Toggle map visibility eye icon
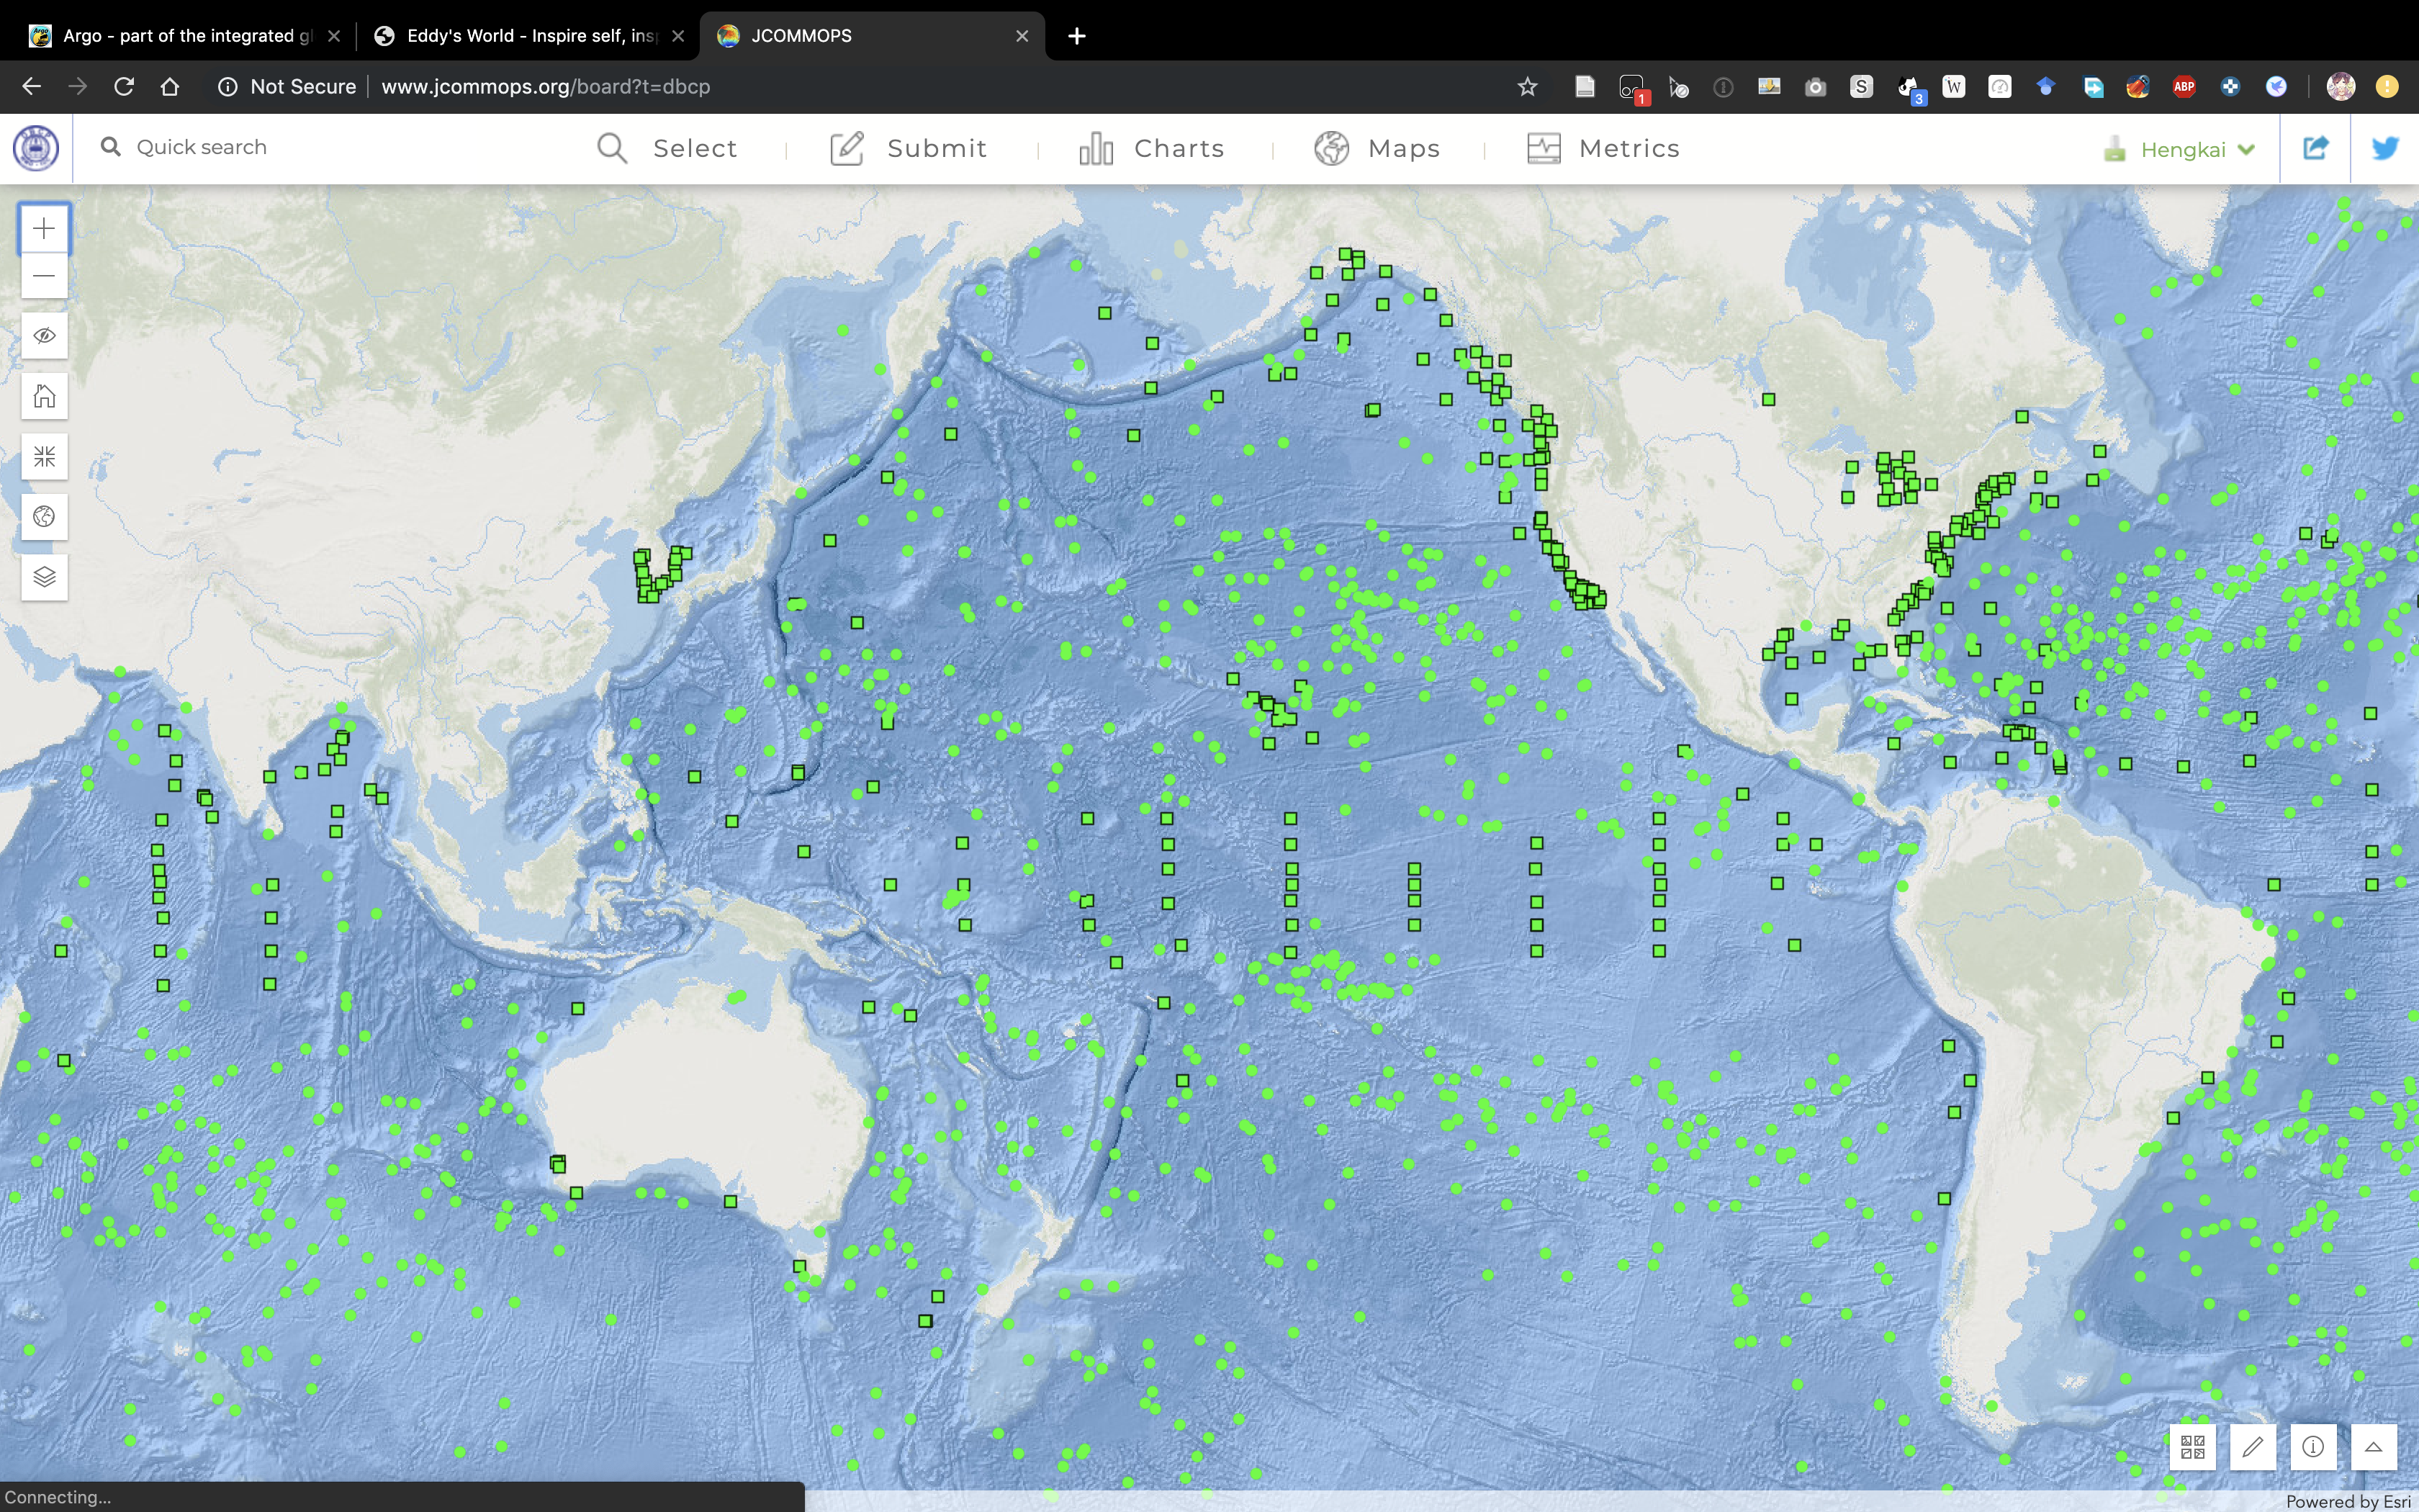The height and width of the screenshot is (1512, 2419). pyautogui.click(x=44, y=336)
